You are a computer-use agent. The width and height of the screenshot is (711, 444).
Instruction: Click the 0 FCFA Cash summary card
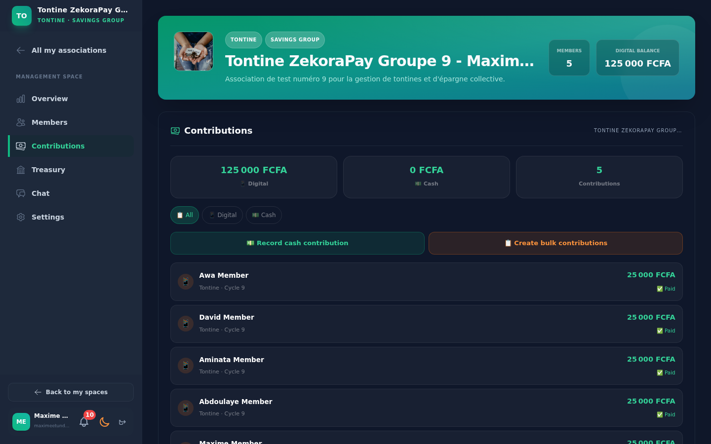click(x=427, y=177)
